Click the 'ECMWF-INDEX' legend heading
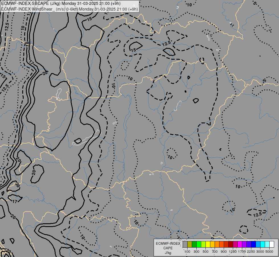This screenshot has width=279, height=257. pyautogui.click(x=168, y=244)
